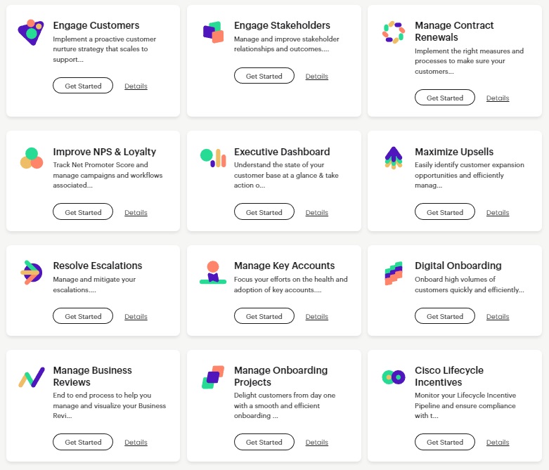Click the Executive Dashboard icon
This screenshot has height=470, width=549.
click(x=212, y=158)
